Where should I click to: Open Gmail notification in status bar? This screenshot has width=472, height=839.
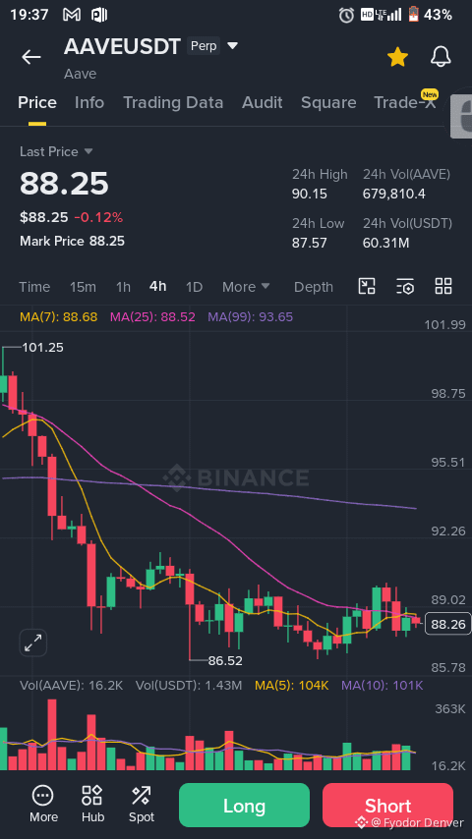72,15
